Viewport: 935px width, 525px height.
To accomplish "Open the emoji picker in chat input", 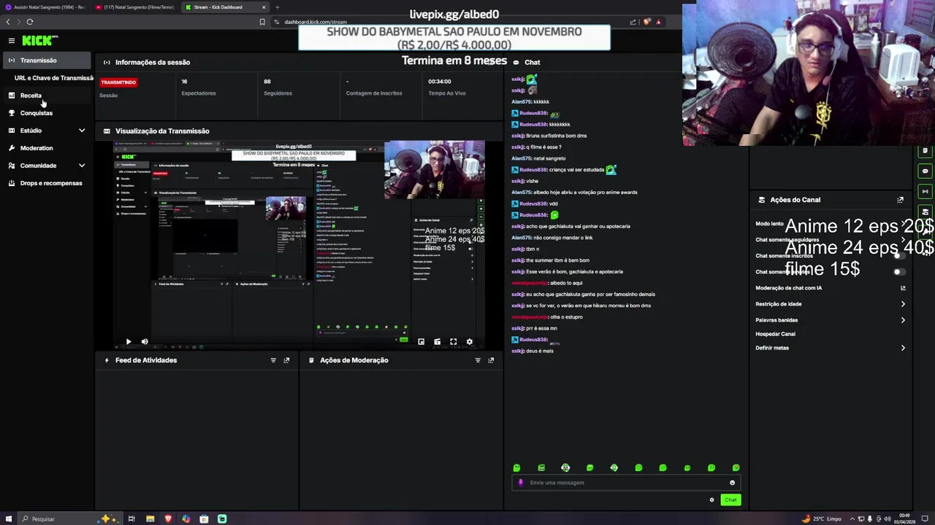I will click(x=732, y=483).
